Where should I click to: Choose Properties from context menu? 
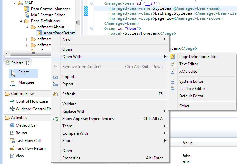click(110, 158)
